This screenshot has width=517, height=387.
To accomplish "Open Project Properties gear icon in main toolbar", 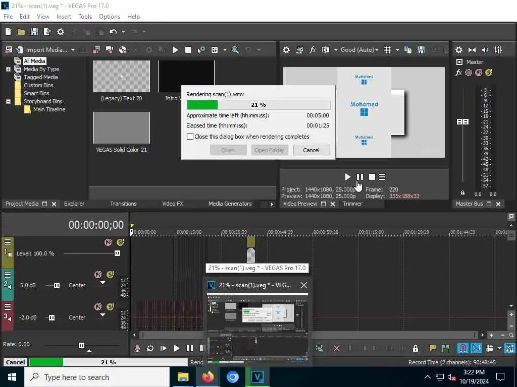I will point(61,32).
